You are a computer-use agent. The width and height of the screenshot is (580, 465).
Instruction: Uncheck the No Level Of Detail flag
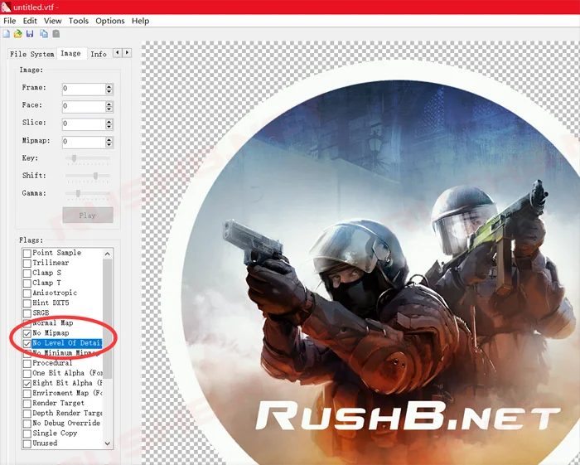coord(27,344)
